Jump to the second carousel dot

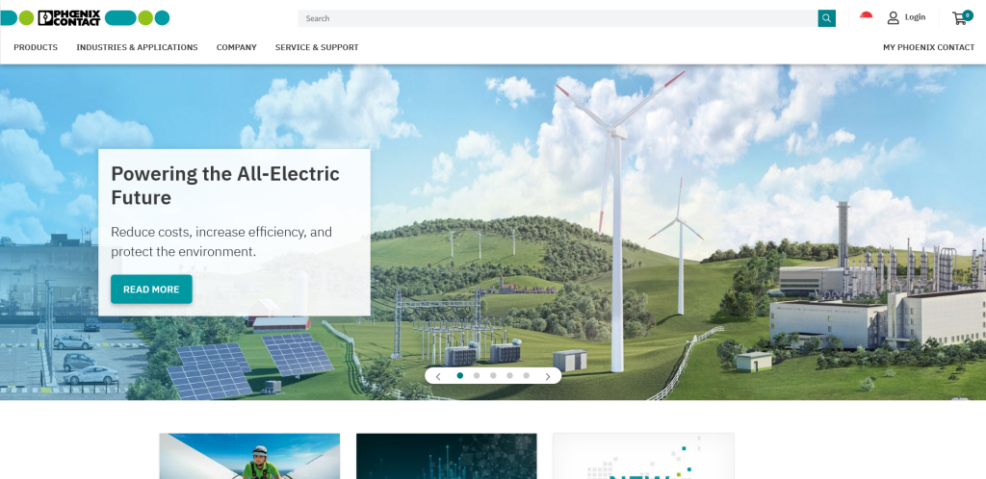[x=477, y=375]
